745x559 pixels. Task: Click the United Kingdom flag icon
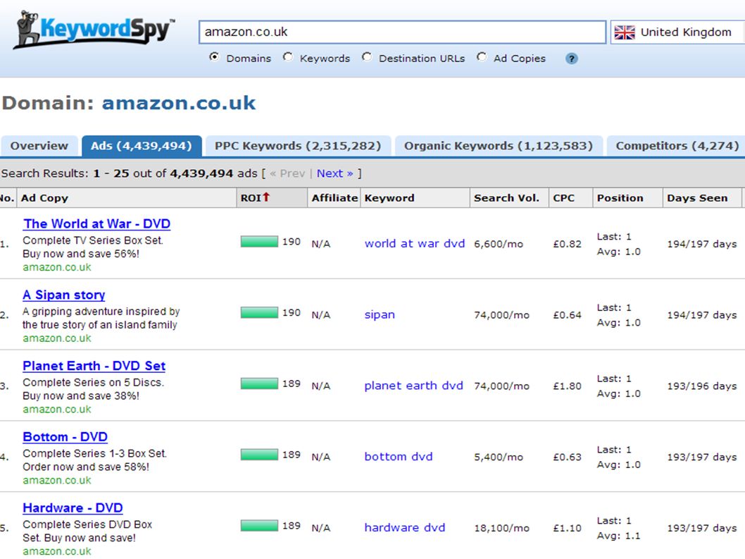[625, 32]
